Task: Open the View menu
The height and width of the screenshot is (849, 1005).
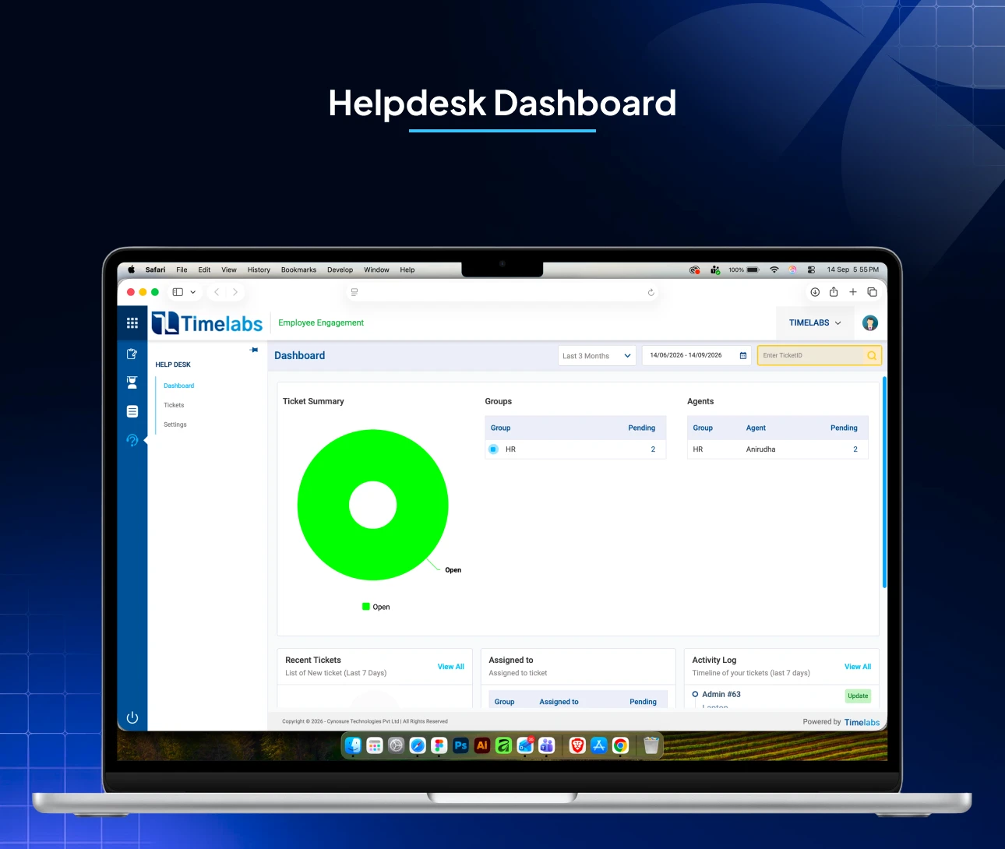Action: pyautogui.click(x=229, y=269)
